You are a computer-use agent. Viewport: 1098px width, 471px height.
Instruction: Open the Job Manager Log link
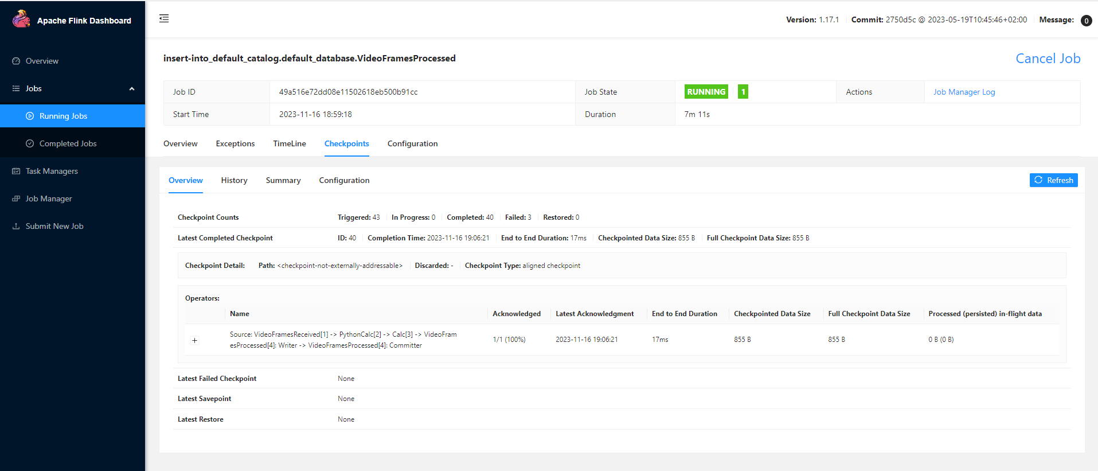coord(964,92)
